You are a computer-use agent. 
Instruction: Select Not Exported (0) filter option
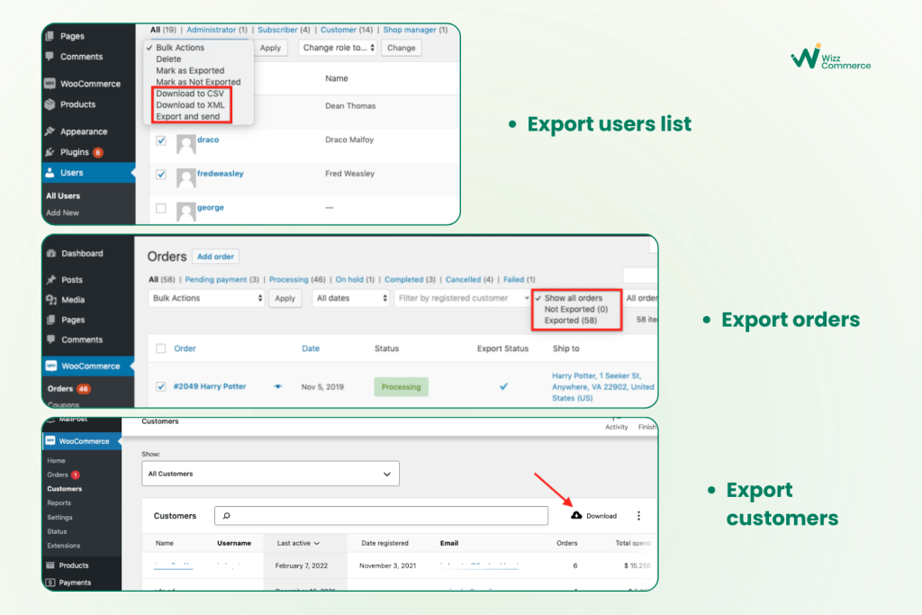point(575,309)
